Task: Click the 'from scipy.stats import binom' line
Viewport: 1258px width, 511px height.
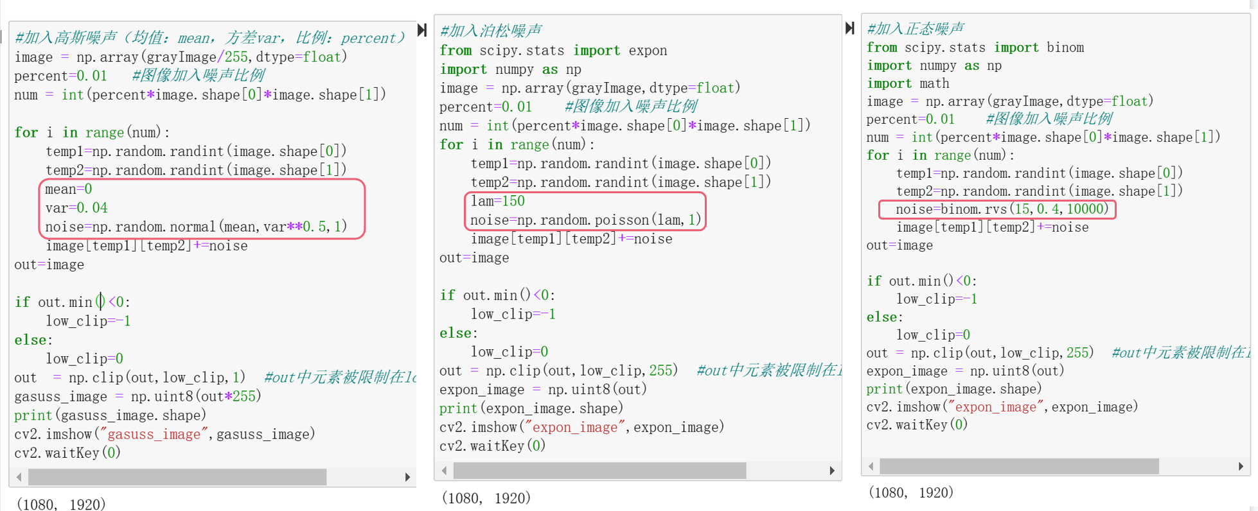Action: (x=975, y=48)
